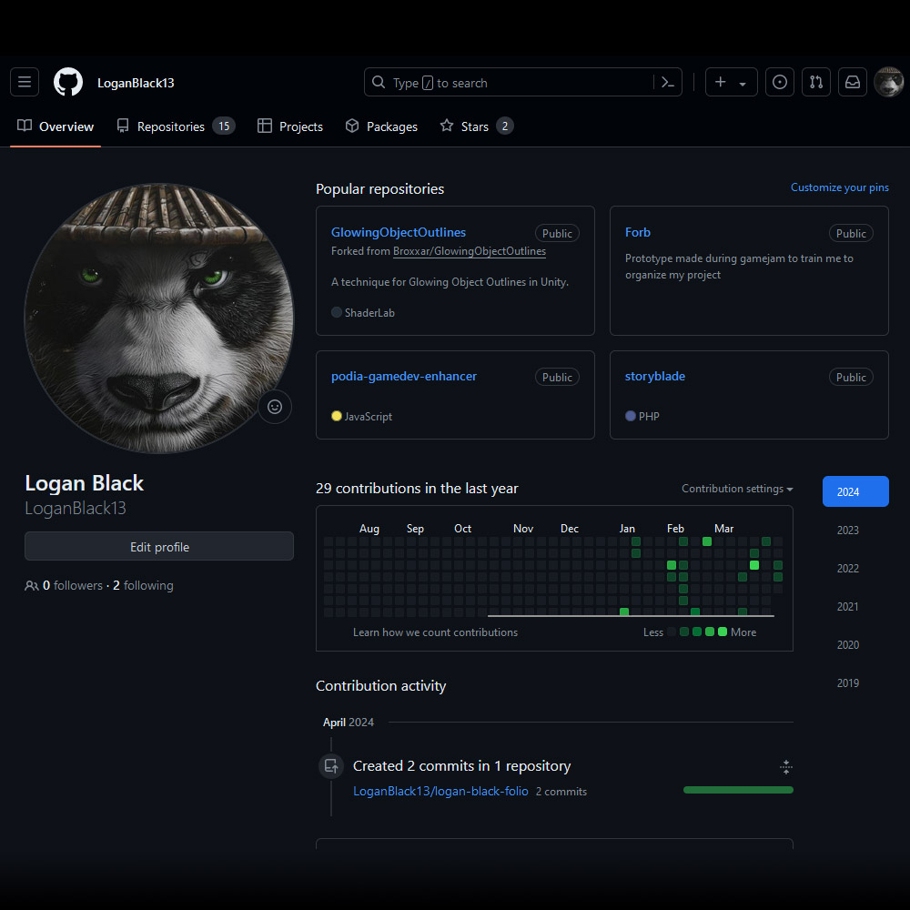910x910 pixels.
Task: Expand the create new plus dropdown
Action: point(731,83)
